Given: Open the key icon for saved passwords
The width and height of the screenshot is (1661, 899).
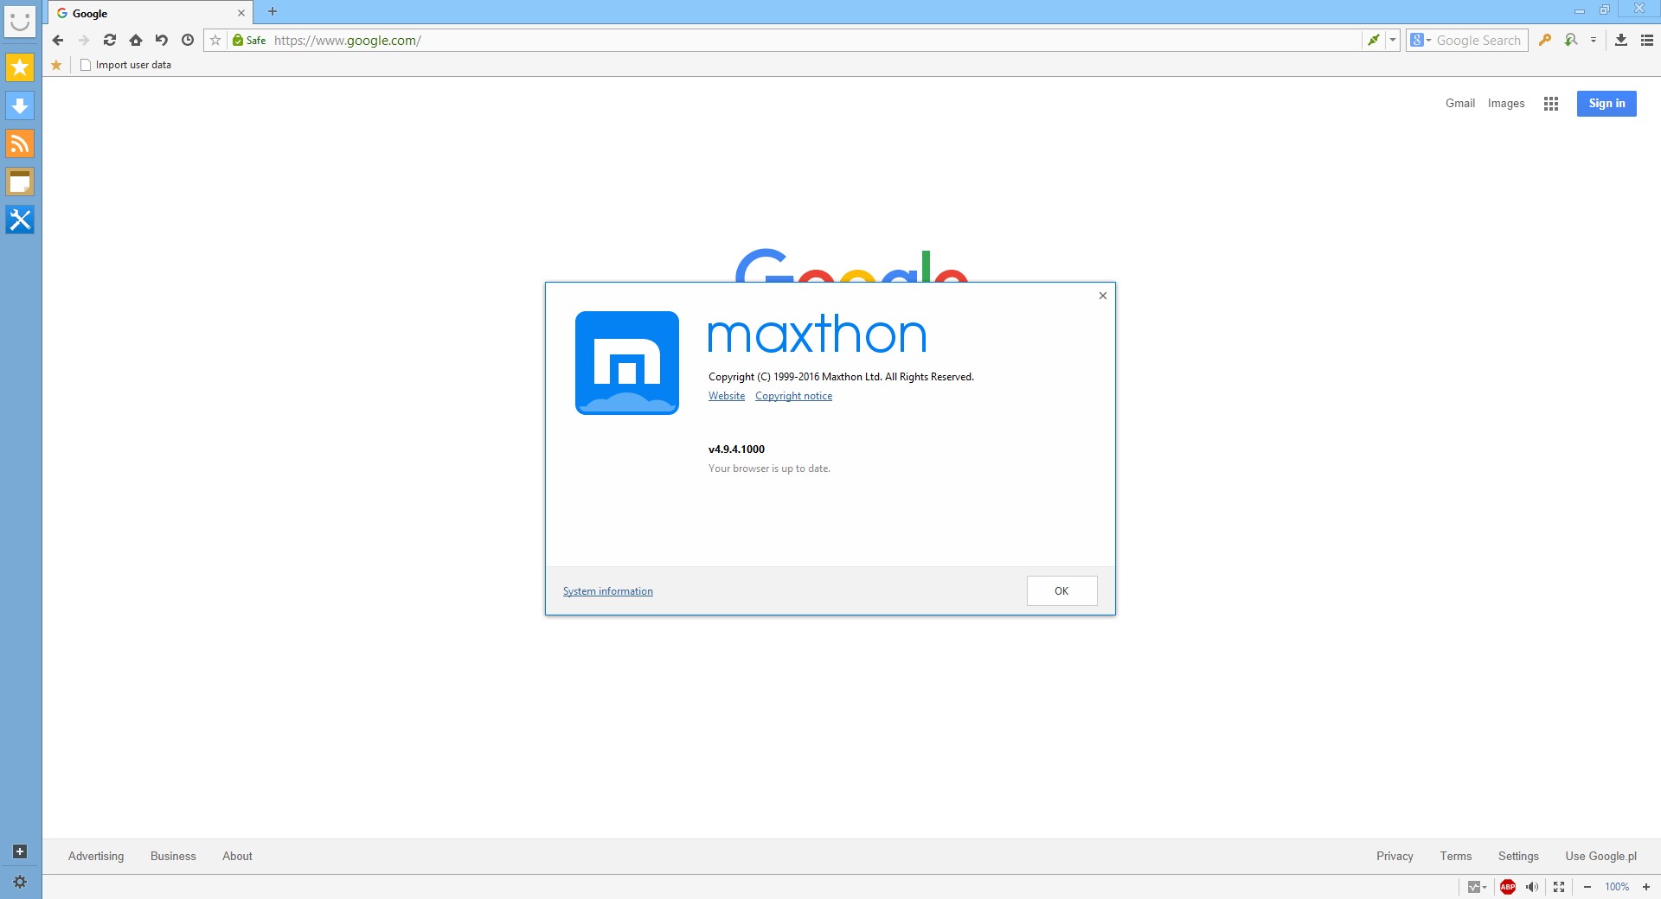Looking at the screenshot, I should [1545, 40].
